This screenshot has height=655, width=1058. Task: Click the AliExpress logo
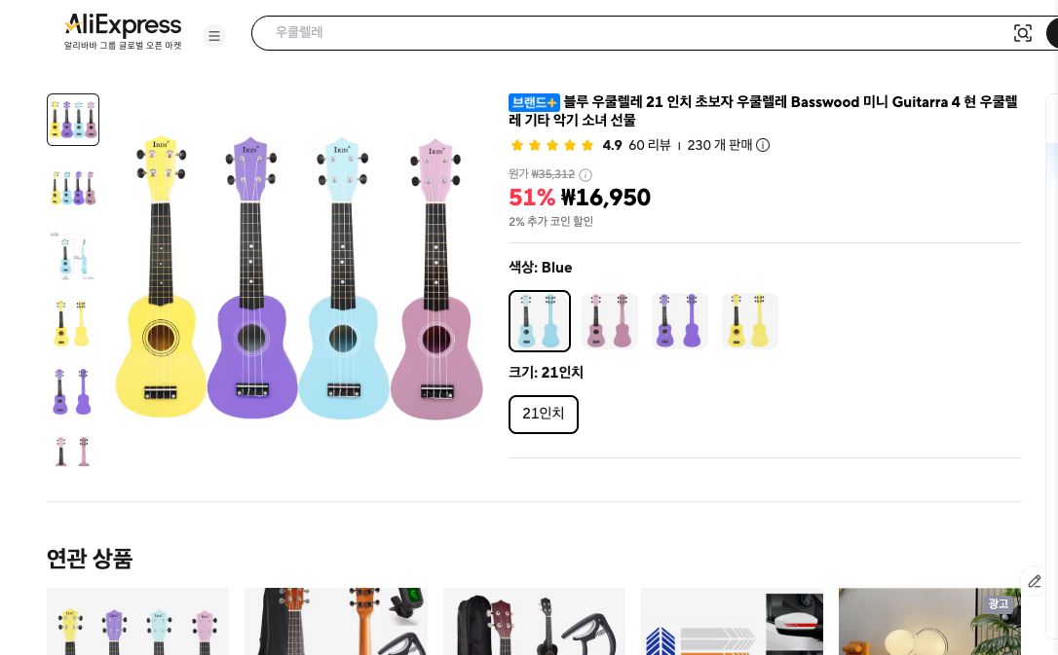pyautogui.click(x=122, y=25)
